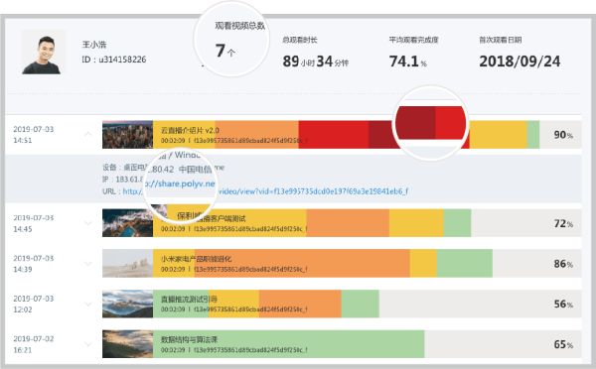Viewport: 596px width, 369px height.
Task: Expand the 2019-07-03 14:45 row chevron
Action: pos(87,223)
